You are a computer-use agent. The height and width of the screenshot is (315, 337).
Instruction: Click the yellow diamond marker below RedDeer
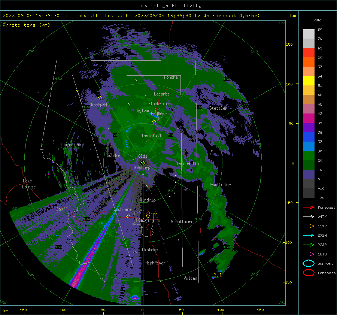(154, 121)
